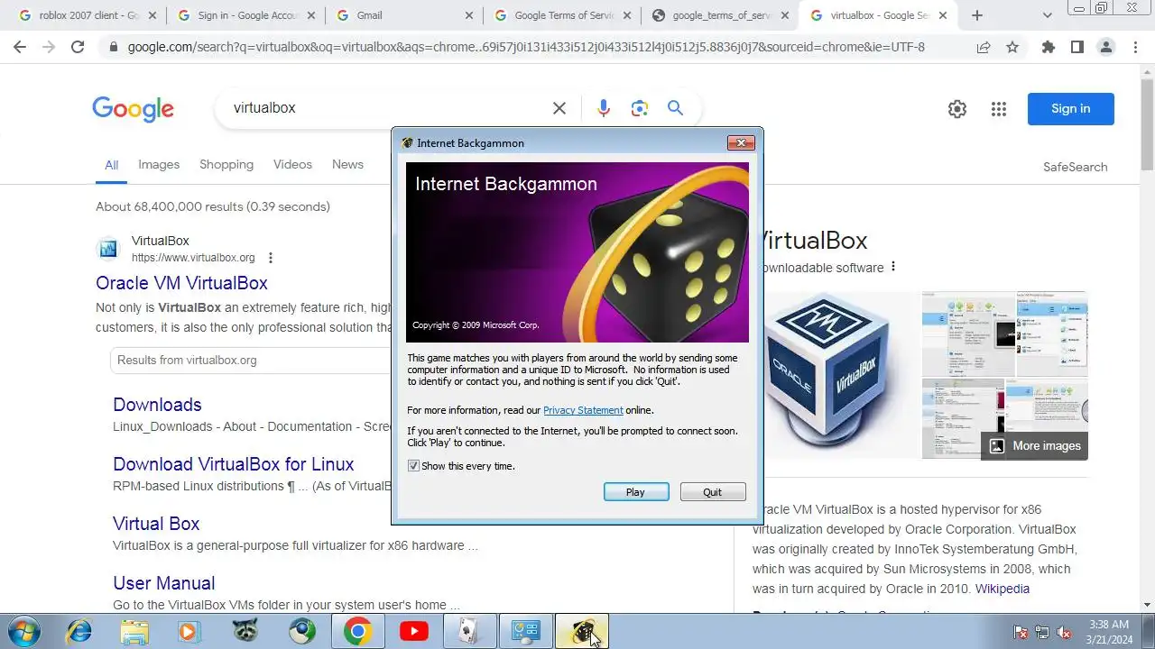Open the Images search tab
Viewport: 1155px width, 649px height.
point(159,165)
